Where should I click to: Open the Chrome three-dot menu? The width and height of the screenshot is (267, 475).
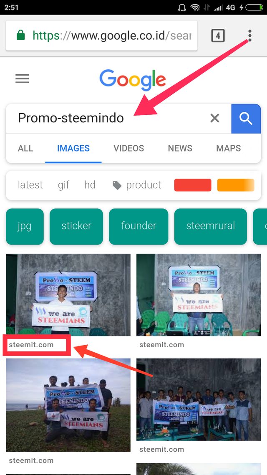[249, 36]
